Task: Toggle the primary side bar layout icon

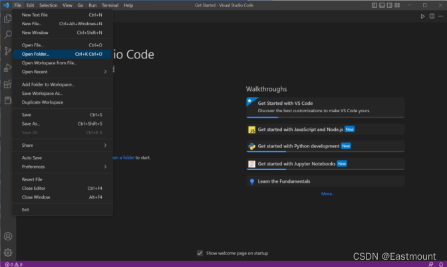Action: [374, 5]
